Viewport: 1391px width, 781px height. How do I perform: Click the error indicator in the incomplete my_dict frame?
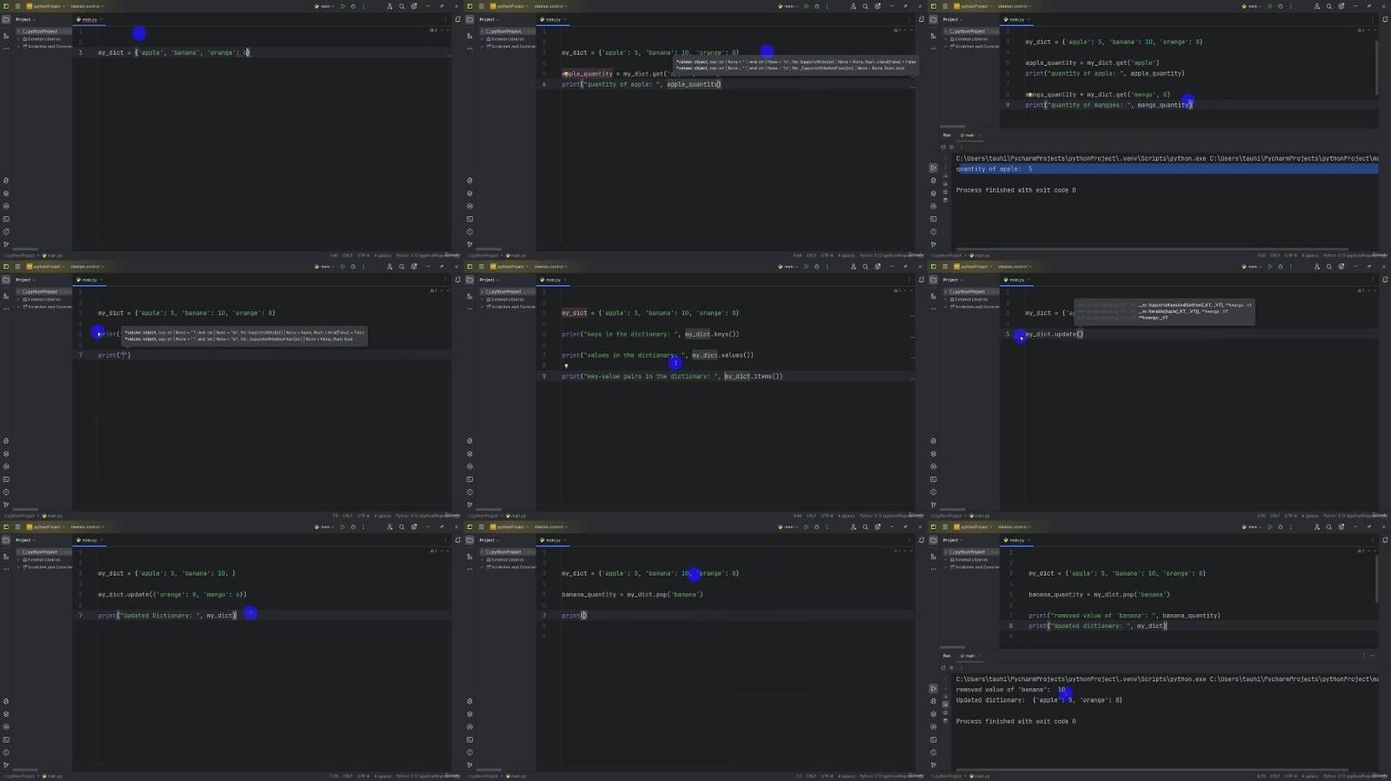pos(433,30)
